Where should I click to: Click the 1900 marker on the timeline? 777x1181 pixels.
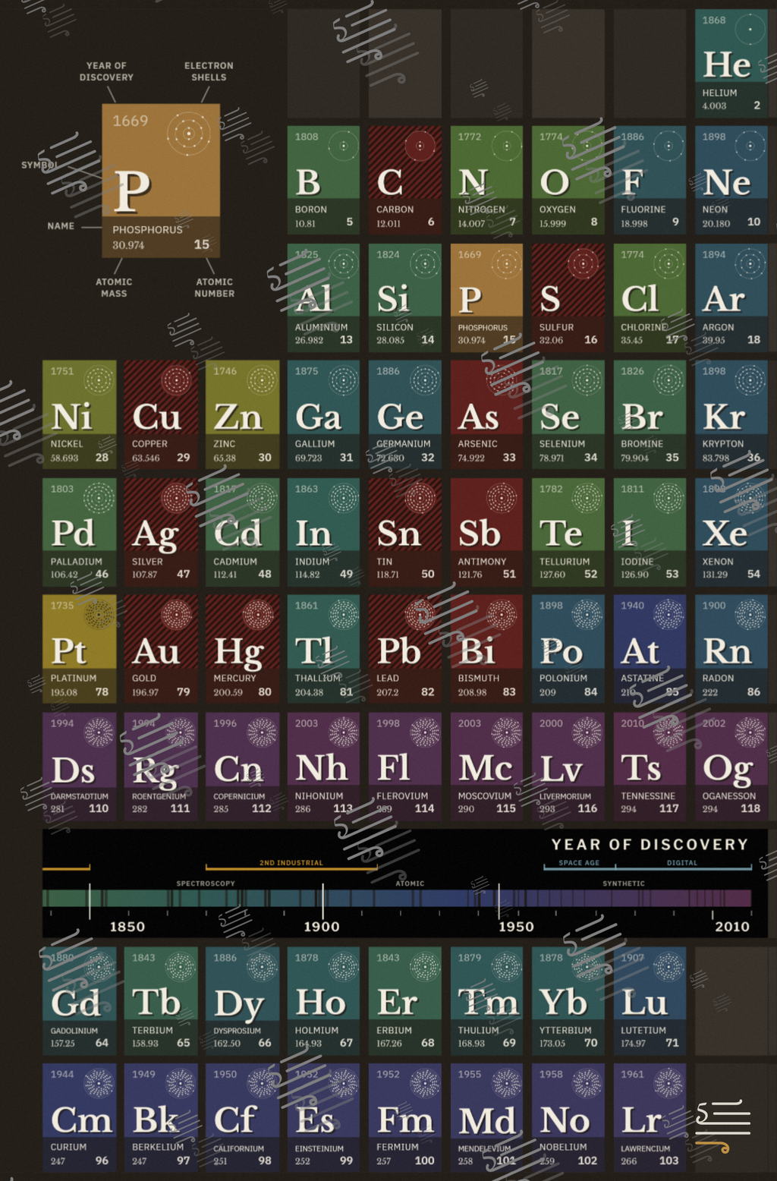click(x=322, y=926)
